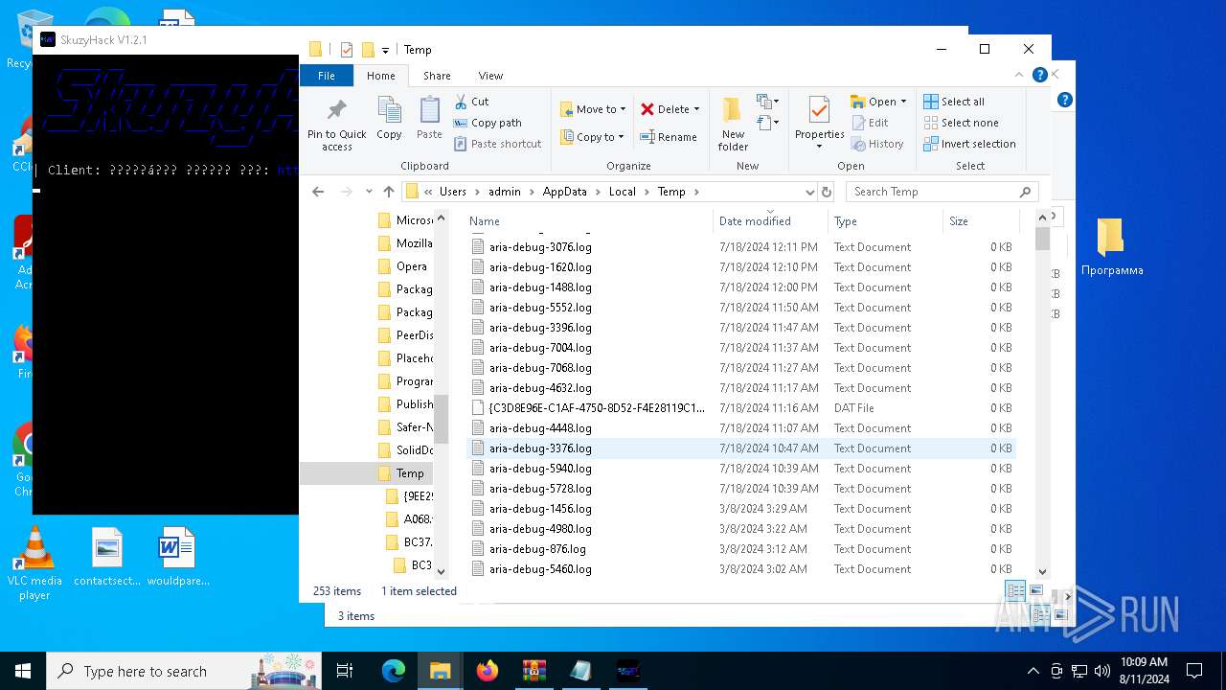This screenshot has width=1226, height=690.
Task: Click the navigation pane scrollbar thumb
Action: pyautogui.click(x=441, y=418)
